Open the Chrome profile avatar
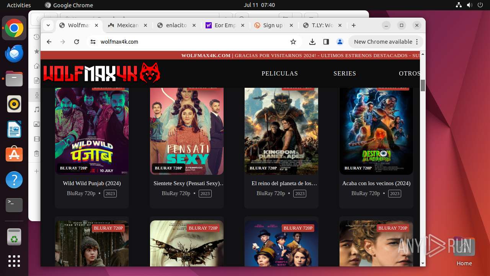This screenshot has width=490, height=276. coord(340,42)
